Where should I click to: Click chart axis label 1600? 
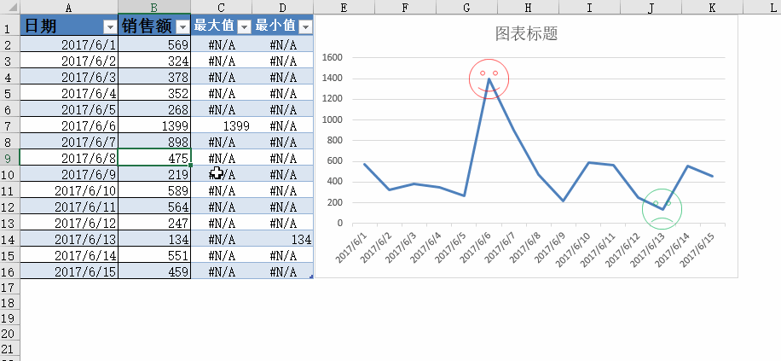[333, 57]
